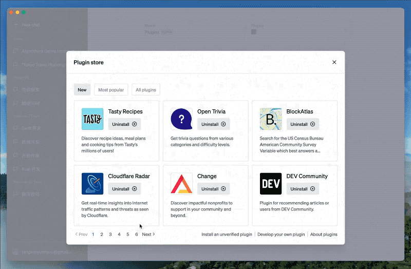Select the New plugins tab
Screen dimensions: 411x269
(82, 90)
